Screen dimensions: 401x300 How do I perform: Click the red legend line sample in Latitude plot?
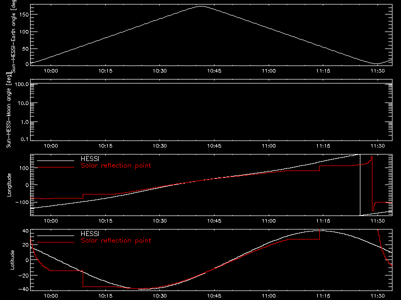tap(56, 242)
